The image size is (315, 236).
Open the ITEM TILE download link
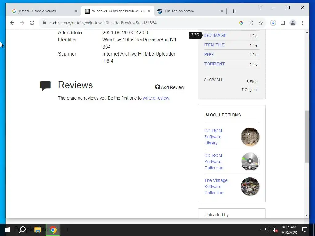tap(214, 45)
